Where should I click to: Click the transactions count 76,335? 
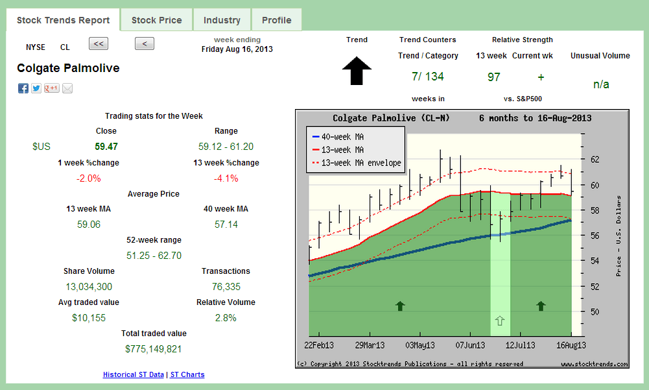click(x=226, y=286)
